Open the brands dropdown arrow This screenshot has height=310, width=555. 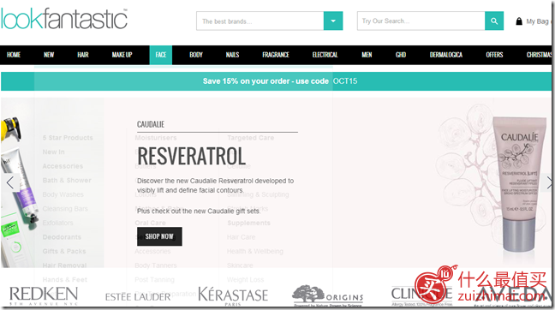coord(333,21)
